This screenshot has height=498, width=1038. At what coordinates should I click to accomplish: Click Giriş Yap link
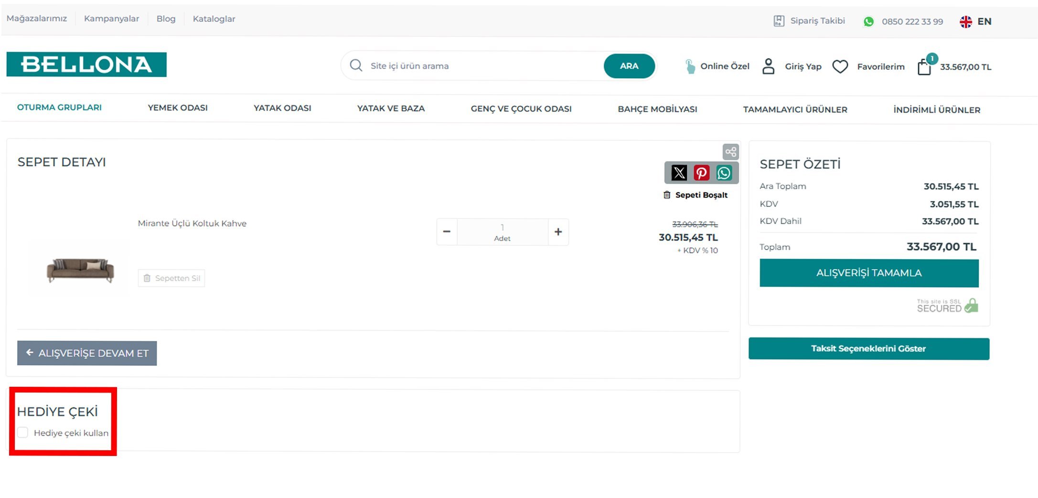click(803, 67)
